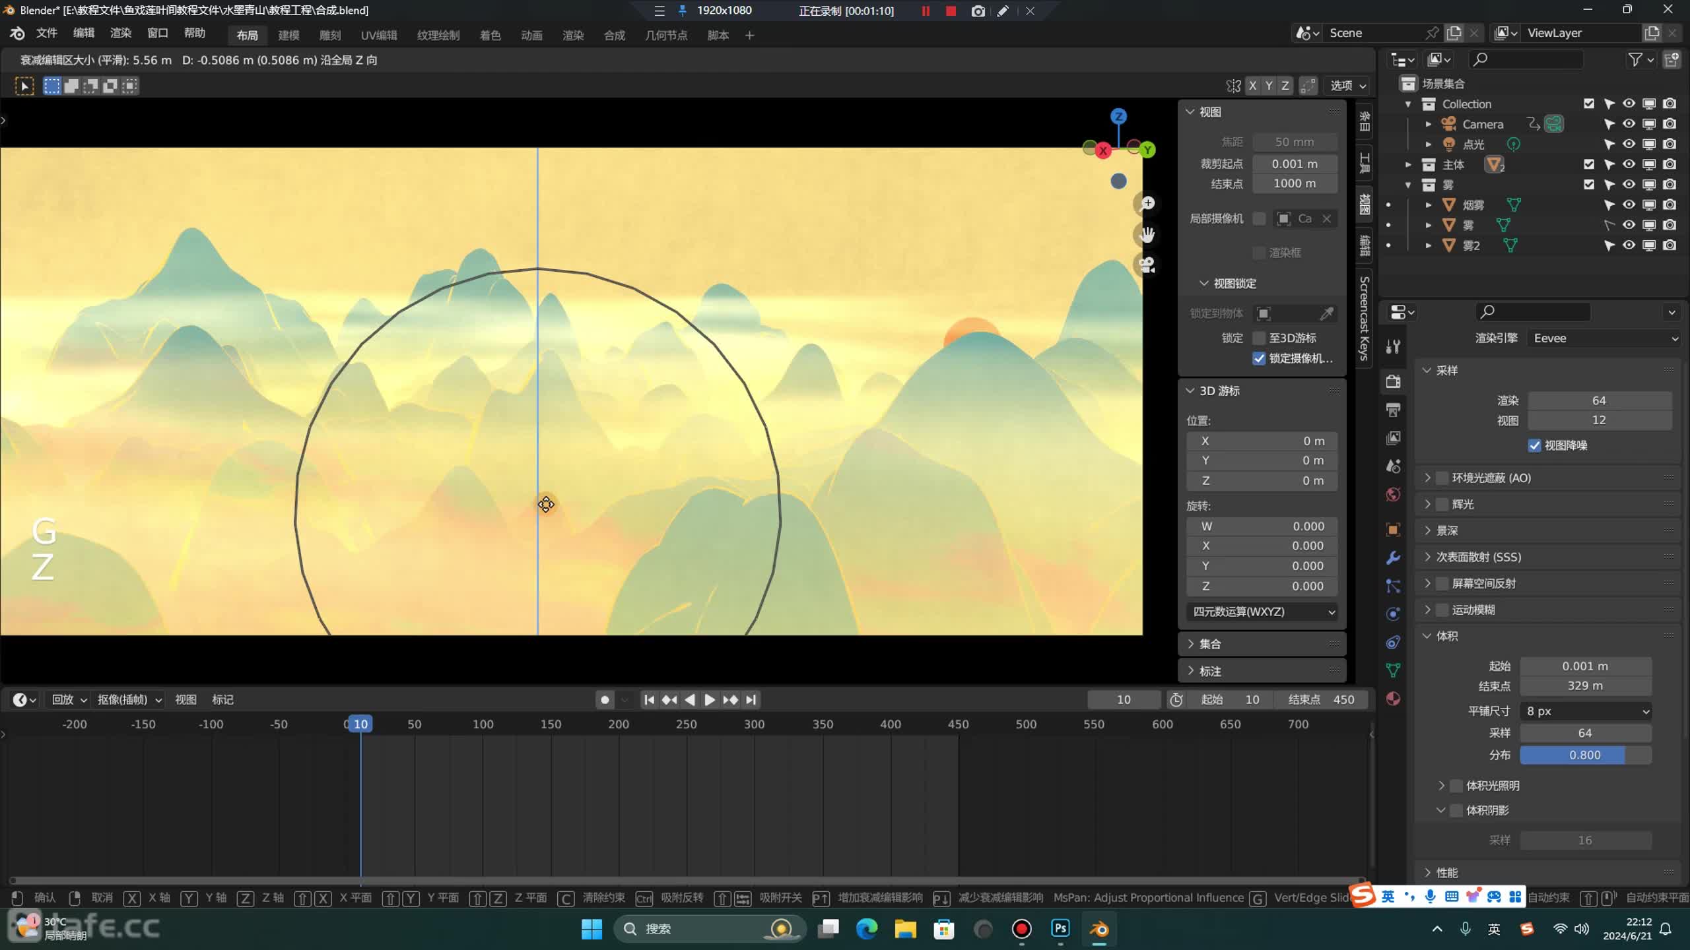The width and height of the screenshot is (1690, 950).
Task: Open the 渲染引擎 Eevee dropdown
Action: (x=1604, y=338)
